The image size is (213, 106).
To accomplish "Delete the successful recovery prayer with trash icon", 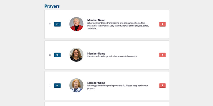I will 162,55.
